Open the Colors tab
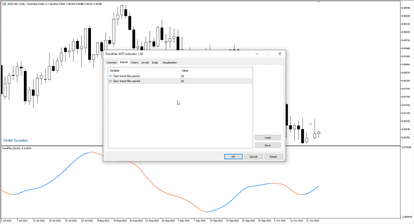This screenshot has height=224, width=414. tap(134, 63)
